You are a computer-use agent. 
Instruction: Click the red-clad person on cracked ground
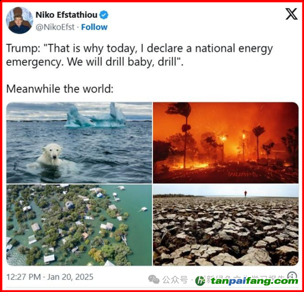coord(245,194)
